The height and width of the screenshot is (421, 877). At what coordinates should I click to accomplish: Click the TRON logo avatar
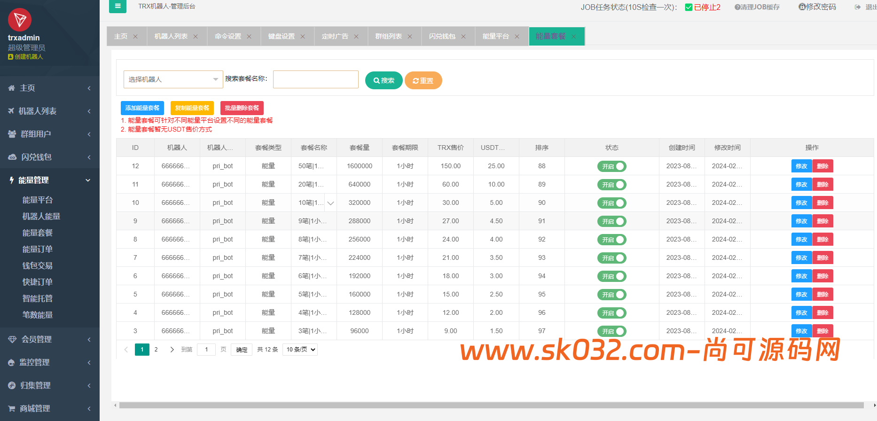click(x=20, y=20)
